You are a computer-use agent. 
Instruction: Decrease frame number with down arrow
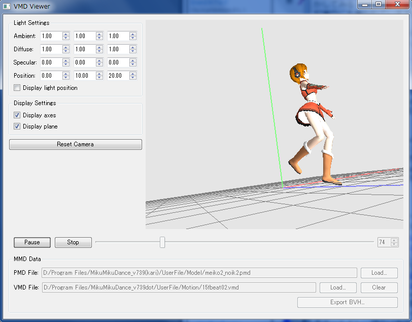coord(394,244)
